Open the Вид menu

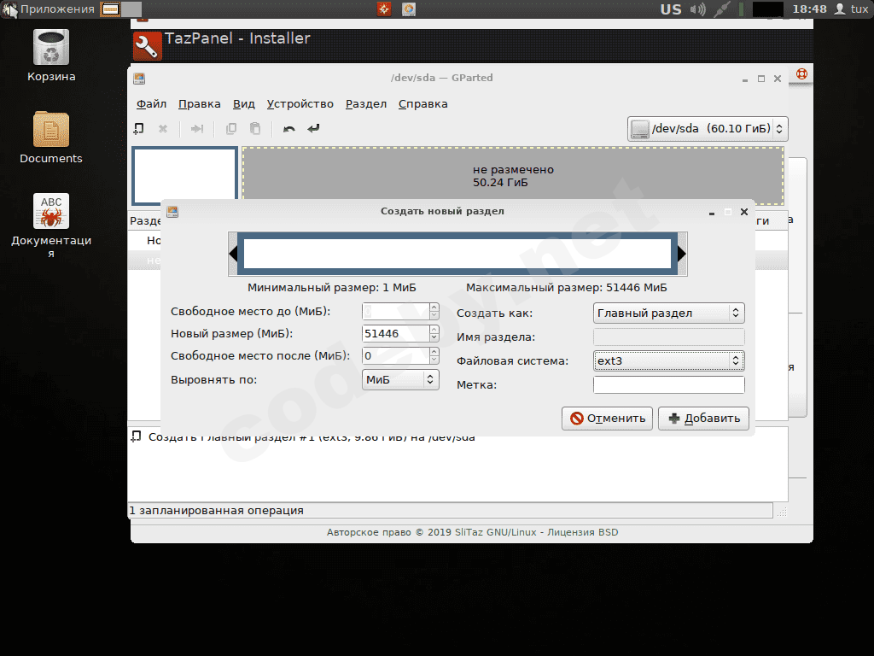point(243,103)
